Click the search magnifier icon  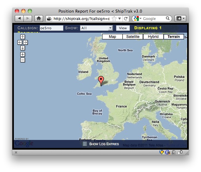coord(168,18)
